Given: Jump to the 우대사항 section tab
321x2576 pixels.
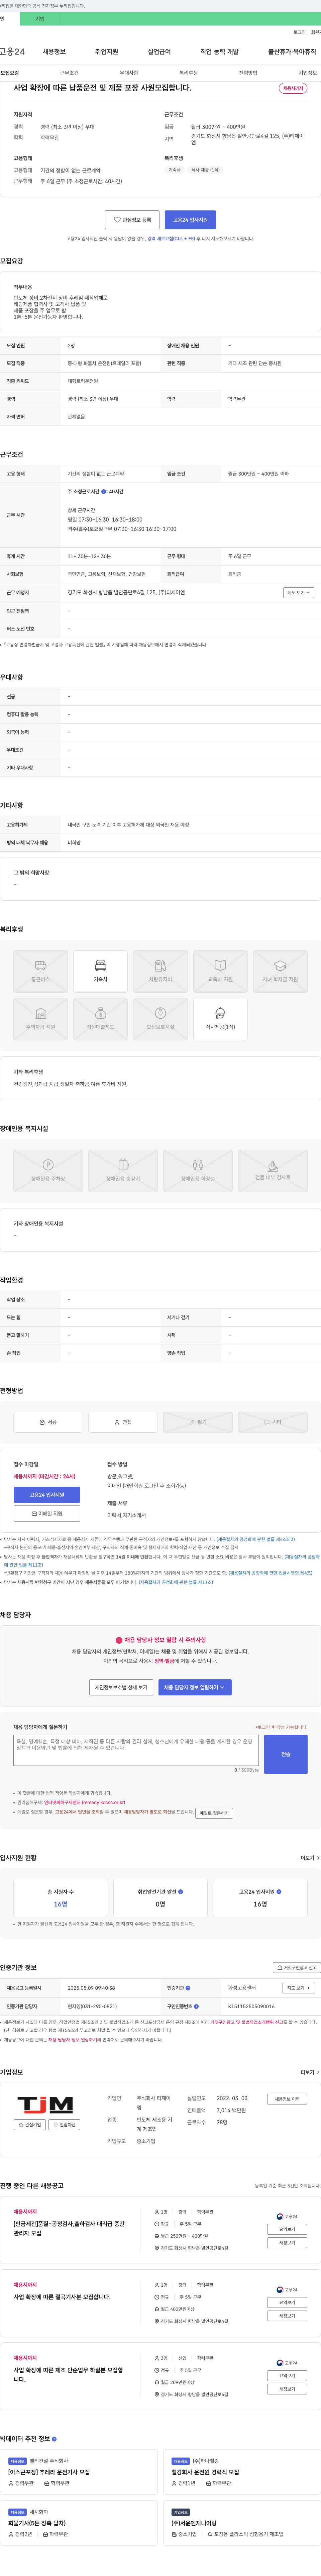Looking at the screenshot, I should (x=129, y=73).
